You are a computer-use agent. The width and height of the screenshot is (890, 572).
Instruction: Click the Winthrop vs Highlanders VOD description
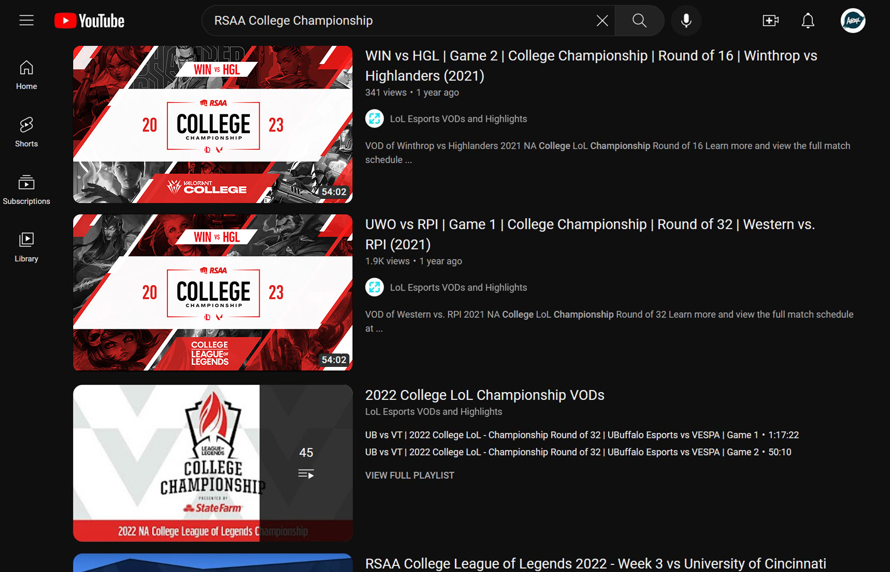tap(608, 153)
